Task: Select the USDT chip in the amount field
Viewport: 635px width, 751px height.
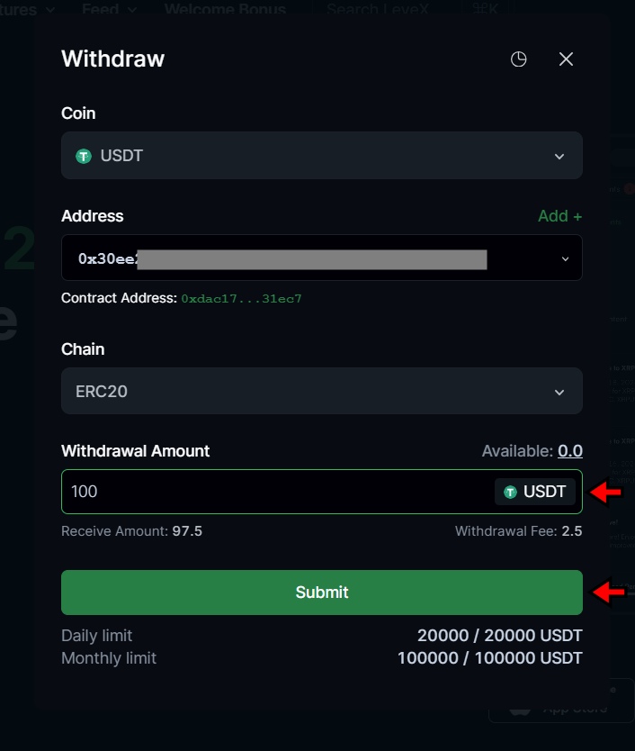Action: (x=535, y=492)
